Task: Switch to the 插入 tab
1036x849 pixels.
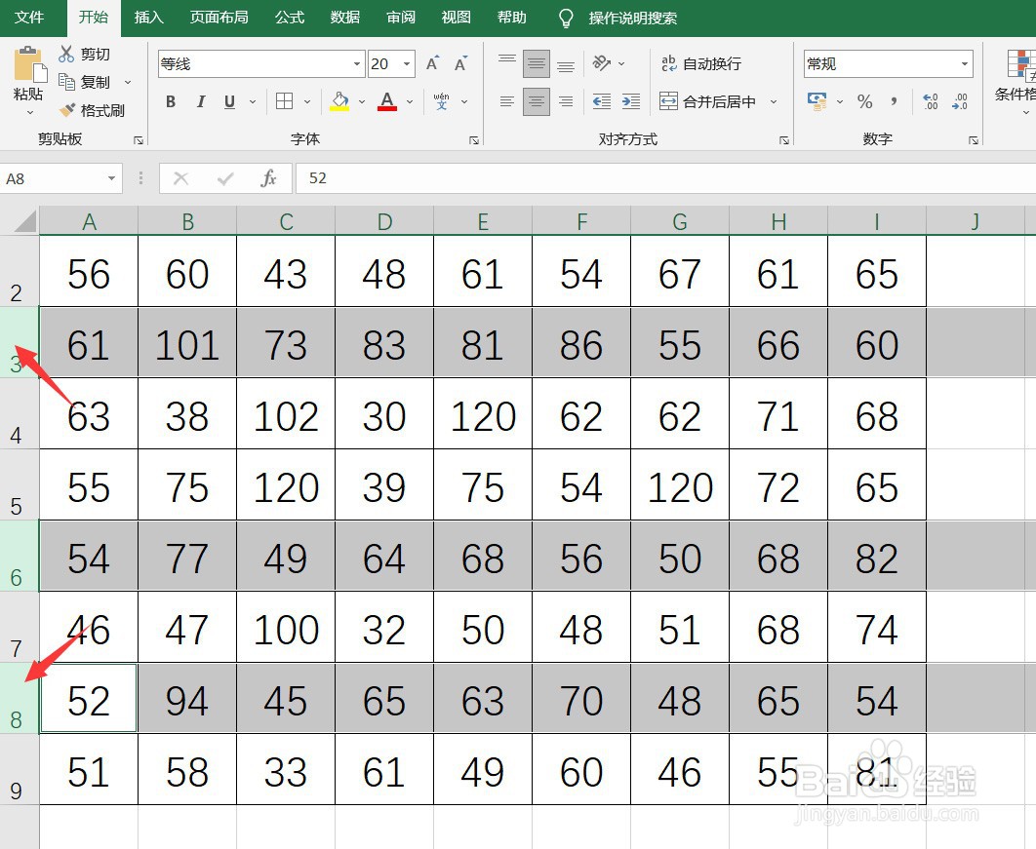Action: (148, 18)
